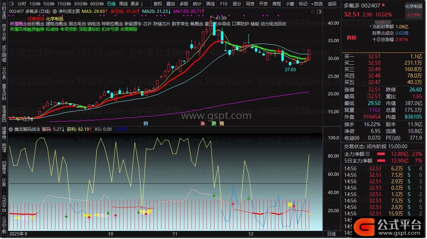Toggle the 小窗 mini window
427x239 pixels.
pos(290,4)
